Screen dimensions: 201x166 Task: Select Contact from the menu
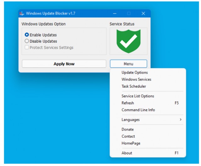(x=128, y=136)
